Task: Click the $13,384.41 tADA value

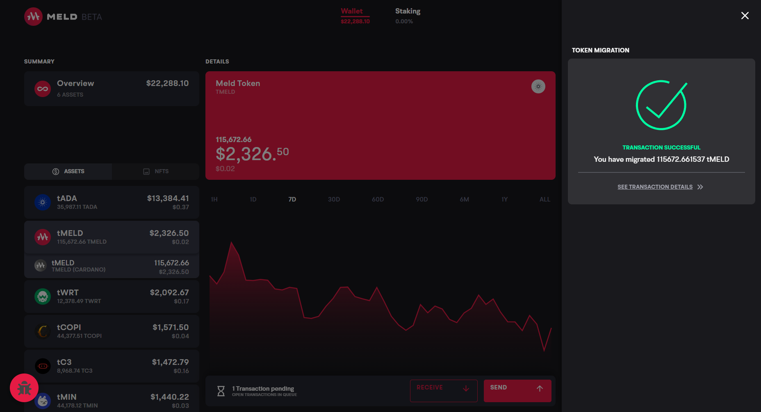Action: tap(168, 198)
